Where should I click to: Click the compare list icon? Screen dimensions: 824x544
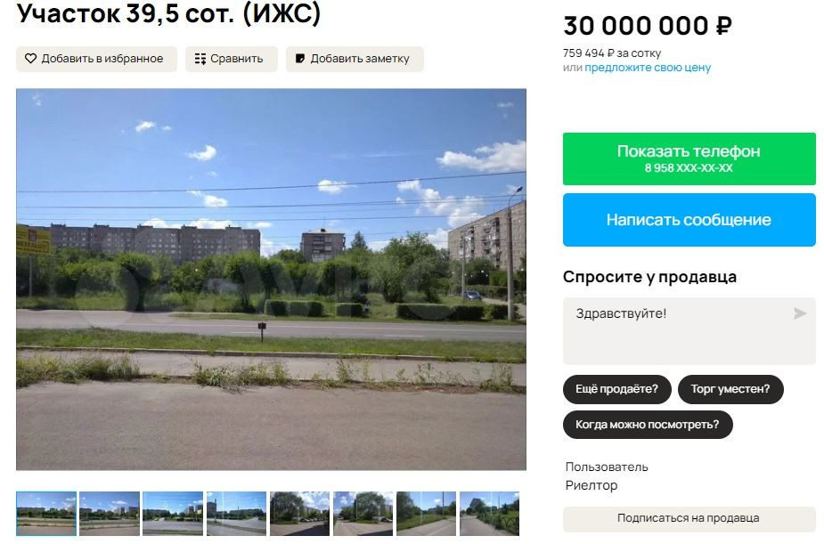click(200, 59)
